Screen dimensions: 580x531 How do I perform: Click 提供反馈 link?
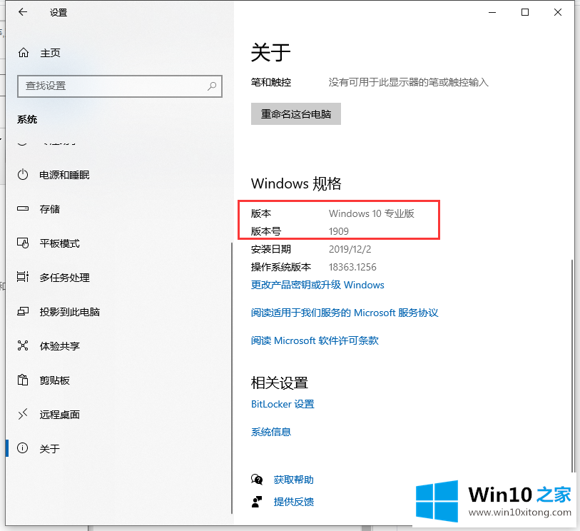click(x=293, y=502)
